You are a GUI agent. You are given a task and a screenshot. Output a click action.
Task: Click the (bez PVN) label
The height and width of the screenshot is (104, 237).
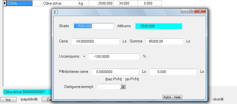point(113,79)
